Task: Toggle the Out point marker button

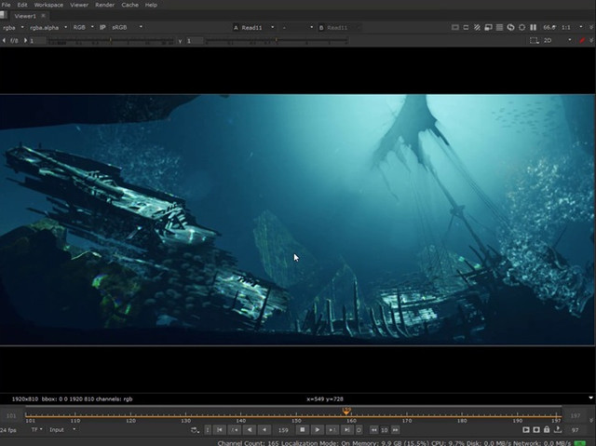Action: 359,430
